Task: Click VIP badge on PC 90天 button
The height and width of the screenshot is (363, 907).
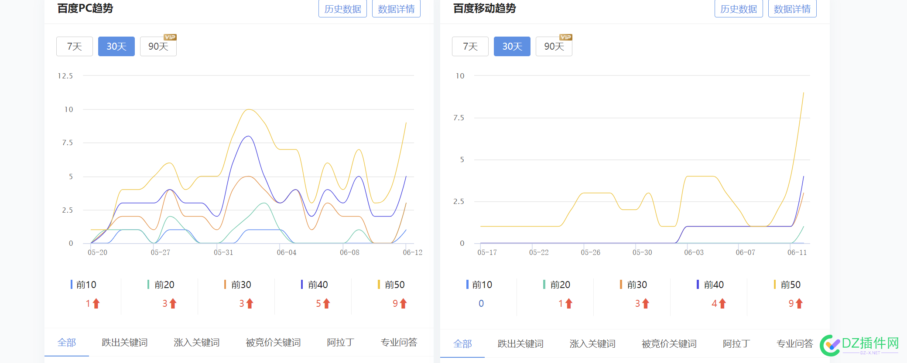Action: pos(170,37)
